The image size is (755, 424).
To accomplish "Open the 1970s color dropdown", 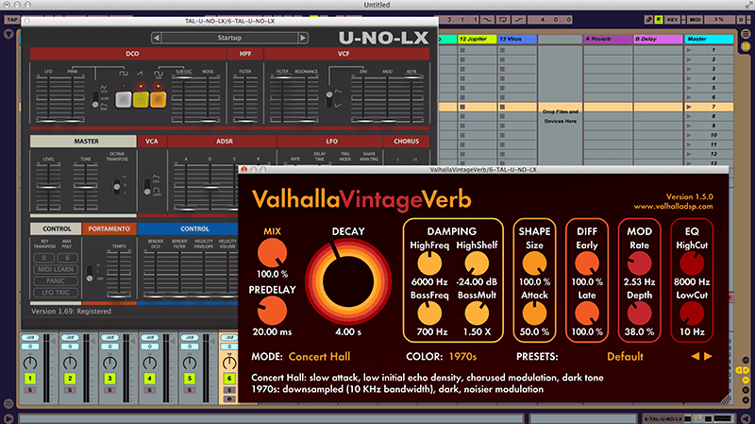I will coord(462,357).
